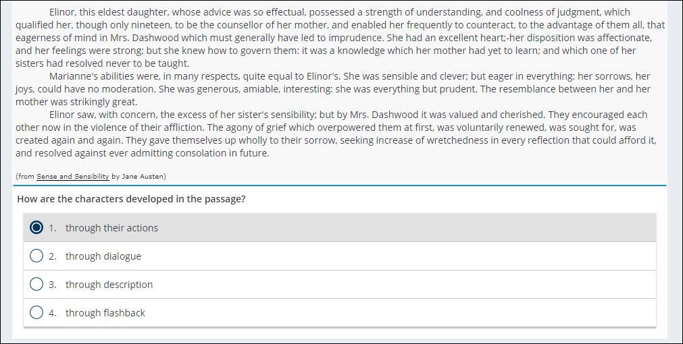Image resolution: width=683 pixels, height=344 pixels.
Task: Click the 'by Jane Austen' attribution text
Action: coord(138,177)
